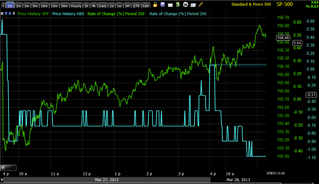The width and height of the screenshot is (319, 184).
Task: Click the Mar 28, 2013 date label
Action: [x=238, y=180]
